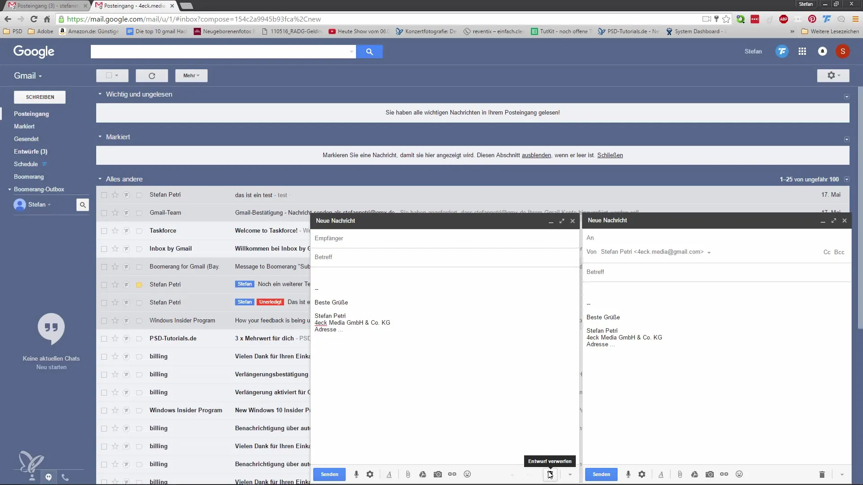The image size is (863, 485).
Task: Click the 'Schließen' link
Action: click(x=610, y=155)
